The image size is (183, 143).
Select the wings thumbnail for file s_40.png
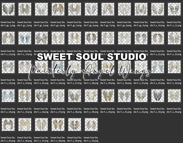click(108, 96)
